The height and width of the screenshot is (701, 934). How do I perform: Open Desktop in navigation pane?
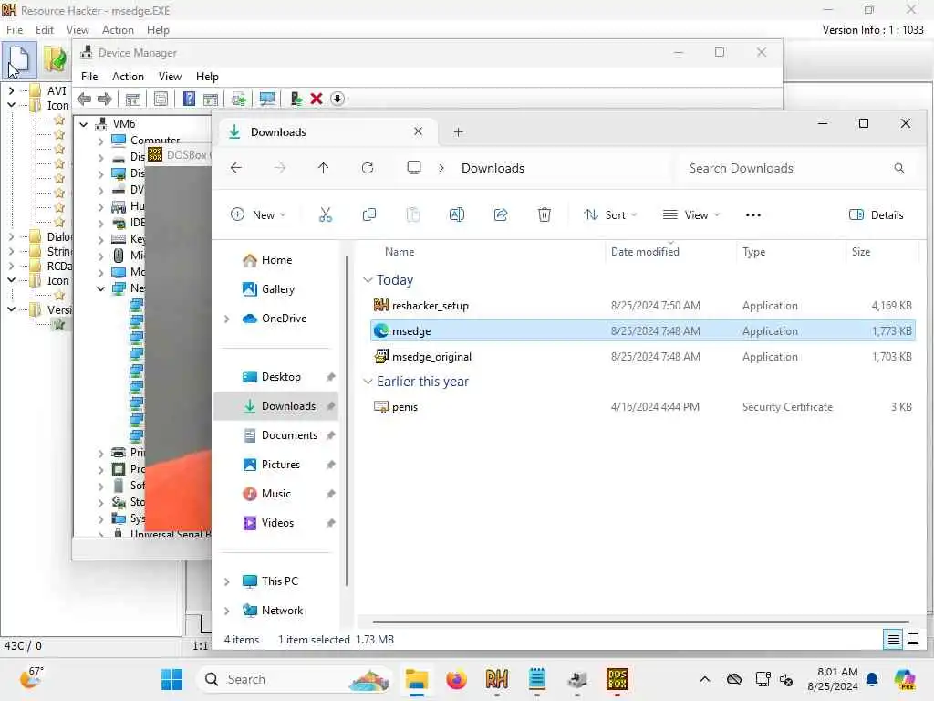pos(281,377)
